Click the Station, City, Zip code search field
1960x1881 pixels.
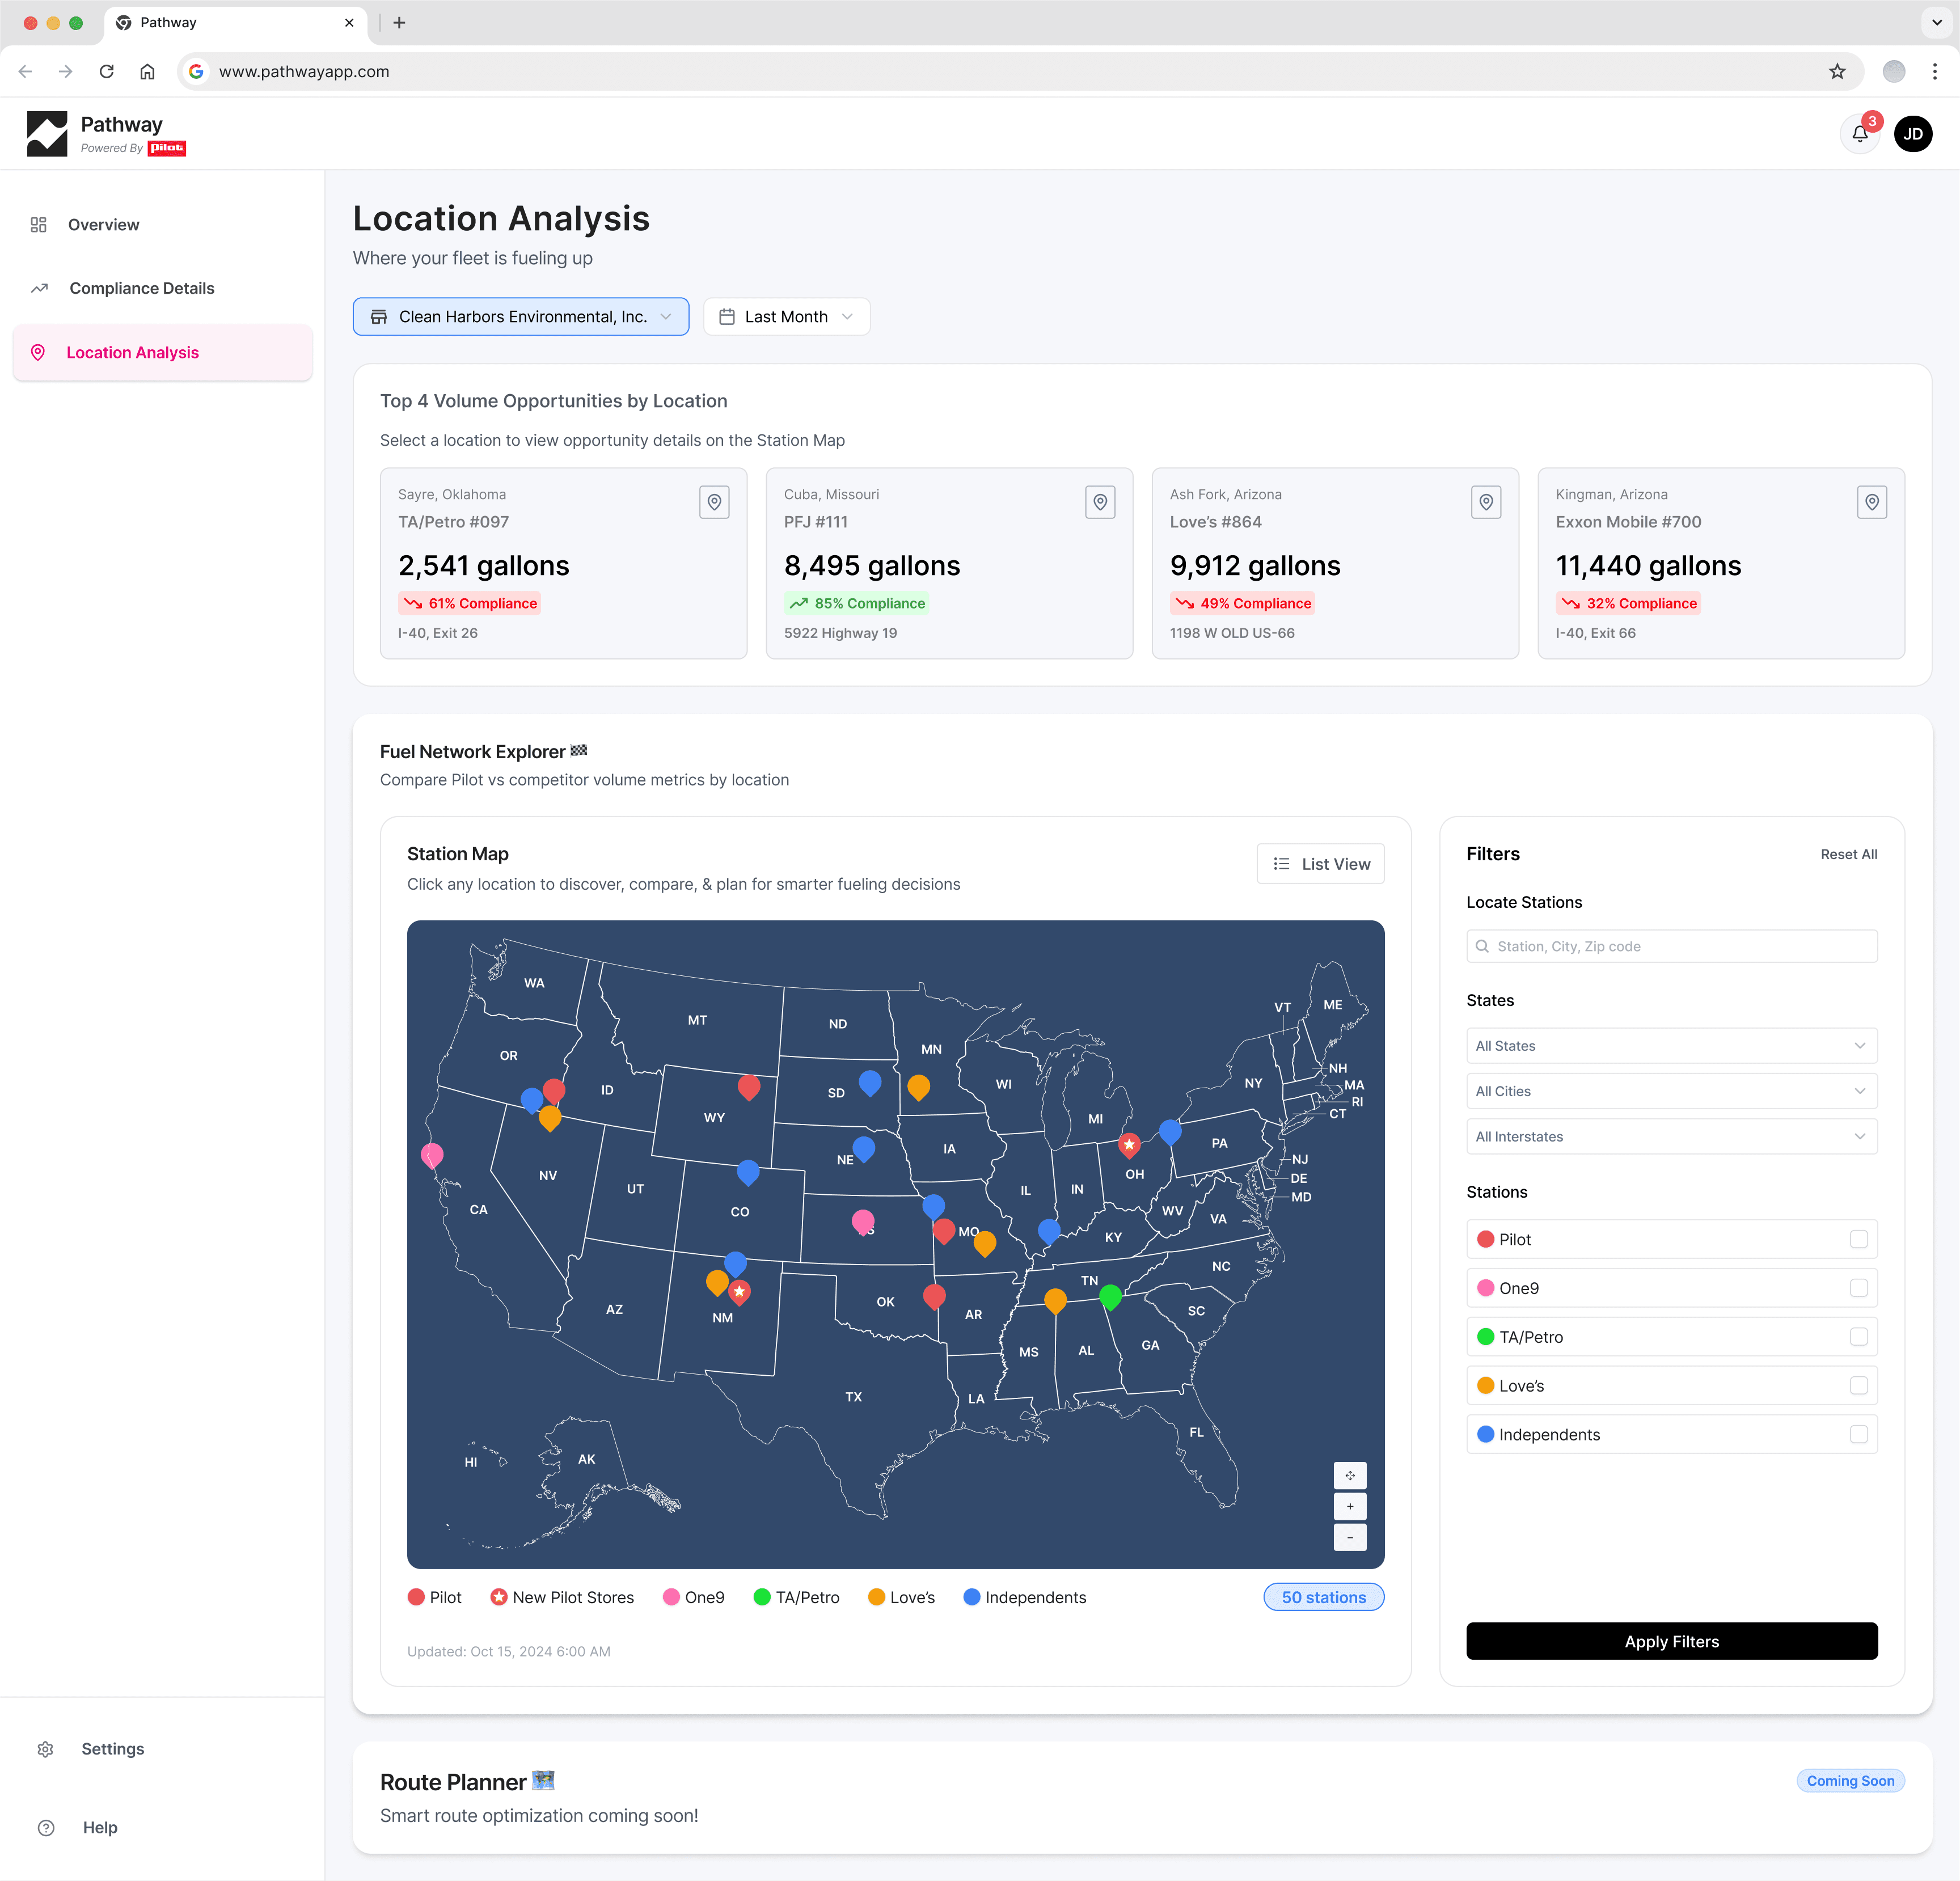point(1671,946)
